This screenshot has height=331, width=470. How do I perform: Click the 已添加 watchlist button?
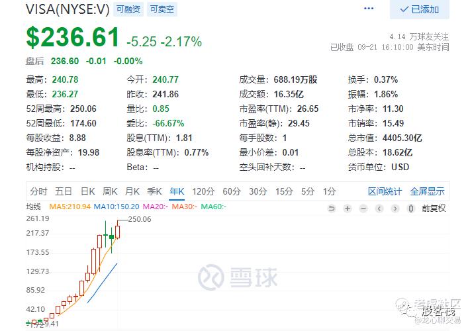(419, 9)
